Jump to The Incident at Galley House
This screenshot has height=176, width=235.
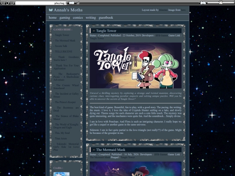(x=66, y=95)
